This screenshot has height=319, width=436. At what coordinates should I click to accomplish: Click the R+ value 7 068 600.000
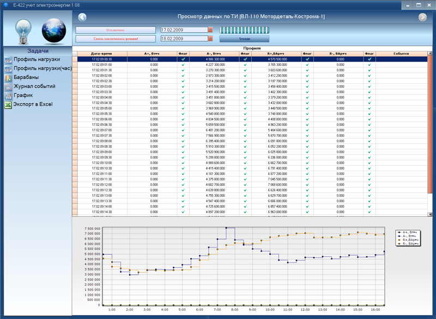tap(277, 185)
